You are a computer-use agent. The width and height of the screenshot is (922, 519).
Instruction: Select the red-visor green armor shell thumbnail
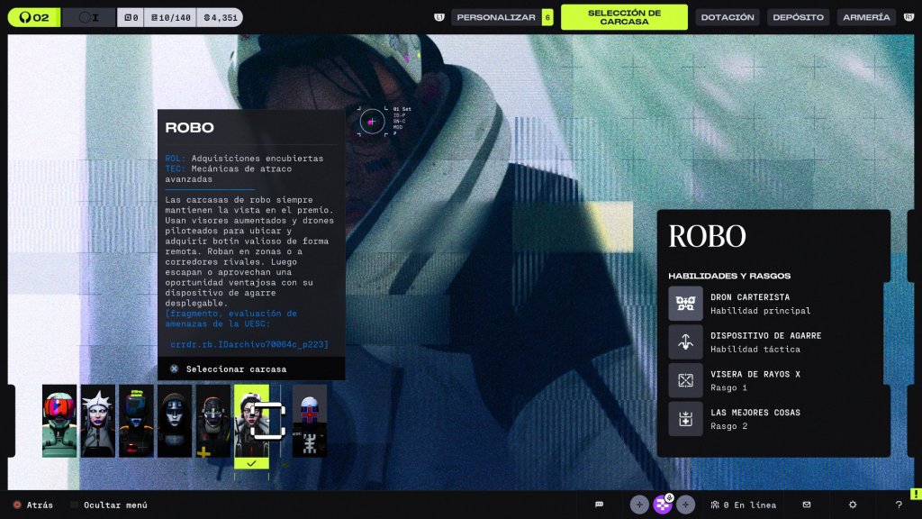[59, 421]
